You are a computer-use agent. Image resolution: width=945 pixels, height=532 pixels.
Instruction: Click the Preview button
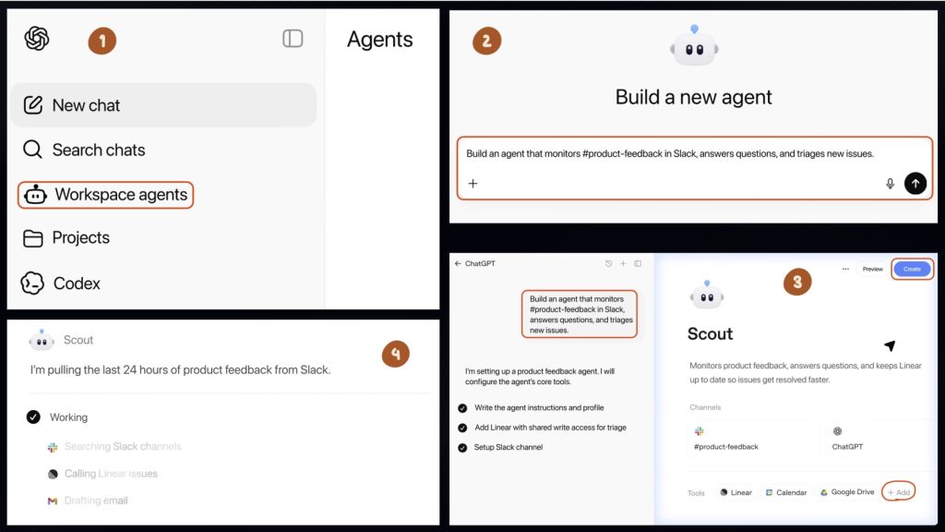[x=873, y=269]
